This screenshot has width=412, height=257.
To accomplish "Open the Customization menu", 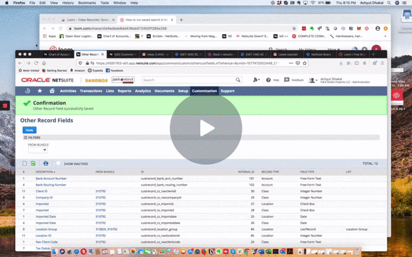I will pos(204,91).
